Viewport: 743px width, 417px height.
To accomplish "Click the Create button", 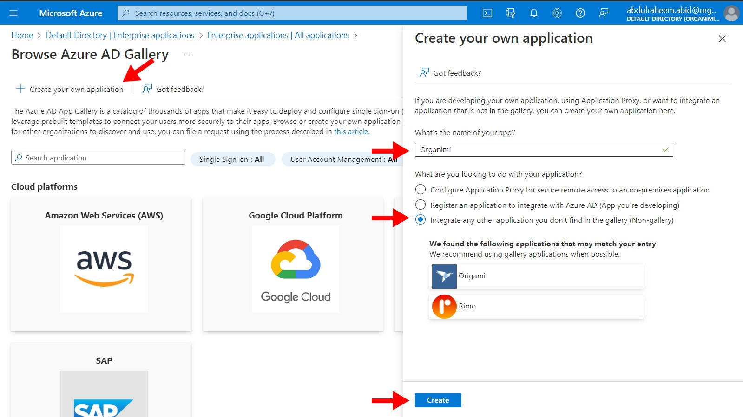I will tap(438, 400).
